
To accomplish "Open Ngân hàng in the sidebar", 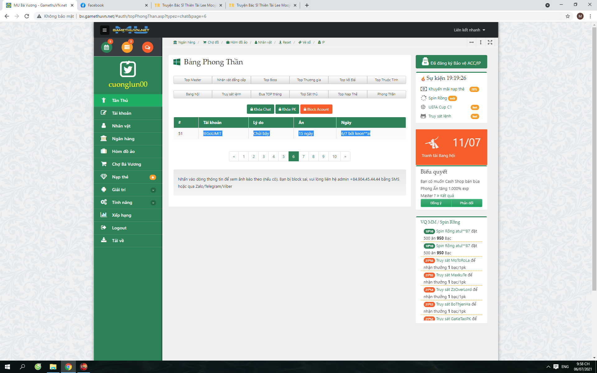I will coord(123,139).
